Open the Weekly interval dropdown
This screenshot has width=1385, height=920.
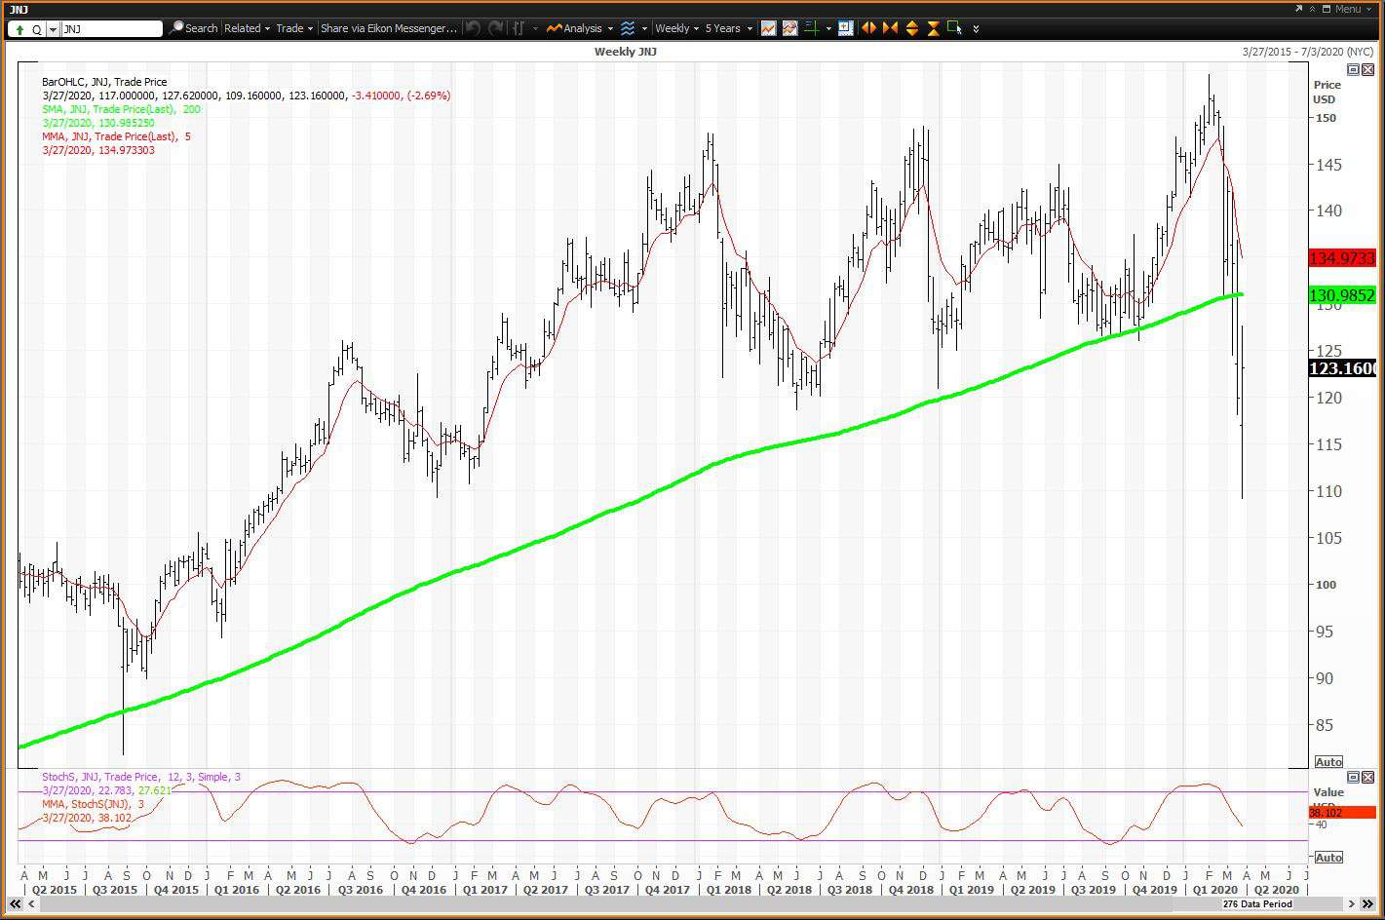pyautogui.click(x=674, y=28)
